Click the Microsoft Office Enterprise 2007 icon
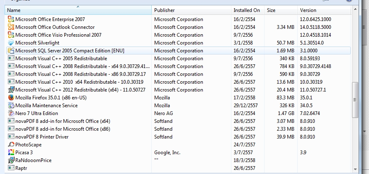The height and width of the screenshot is (174, 369). 11,19
